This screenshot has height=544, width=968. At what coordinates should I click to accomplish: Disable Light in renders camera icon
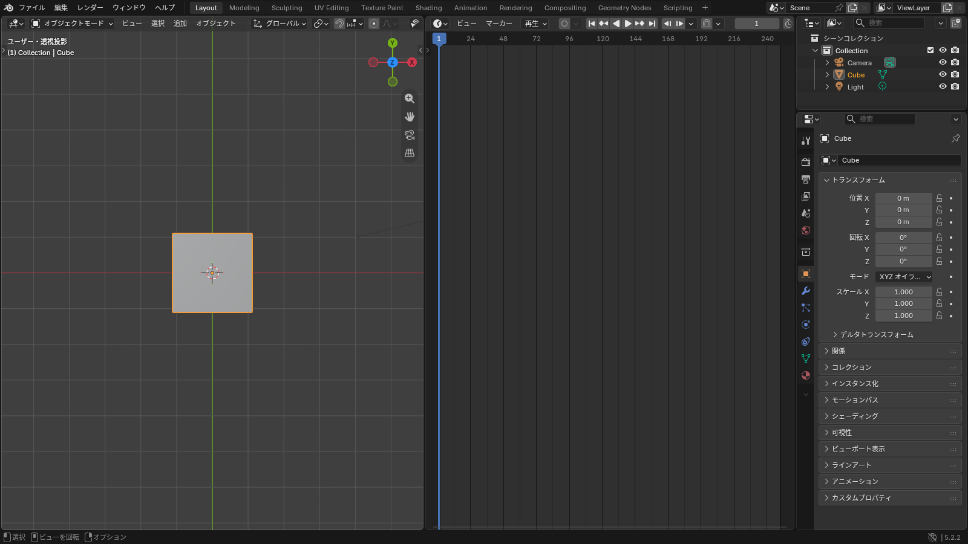955,87
